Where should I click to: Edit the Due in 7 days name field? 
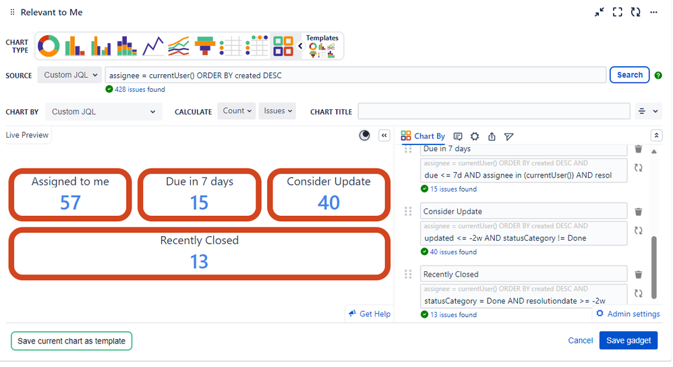(x=523, y=149)
